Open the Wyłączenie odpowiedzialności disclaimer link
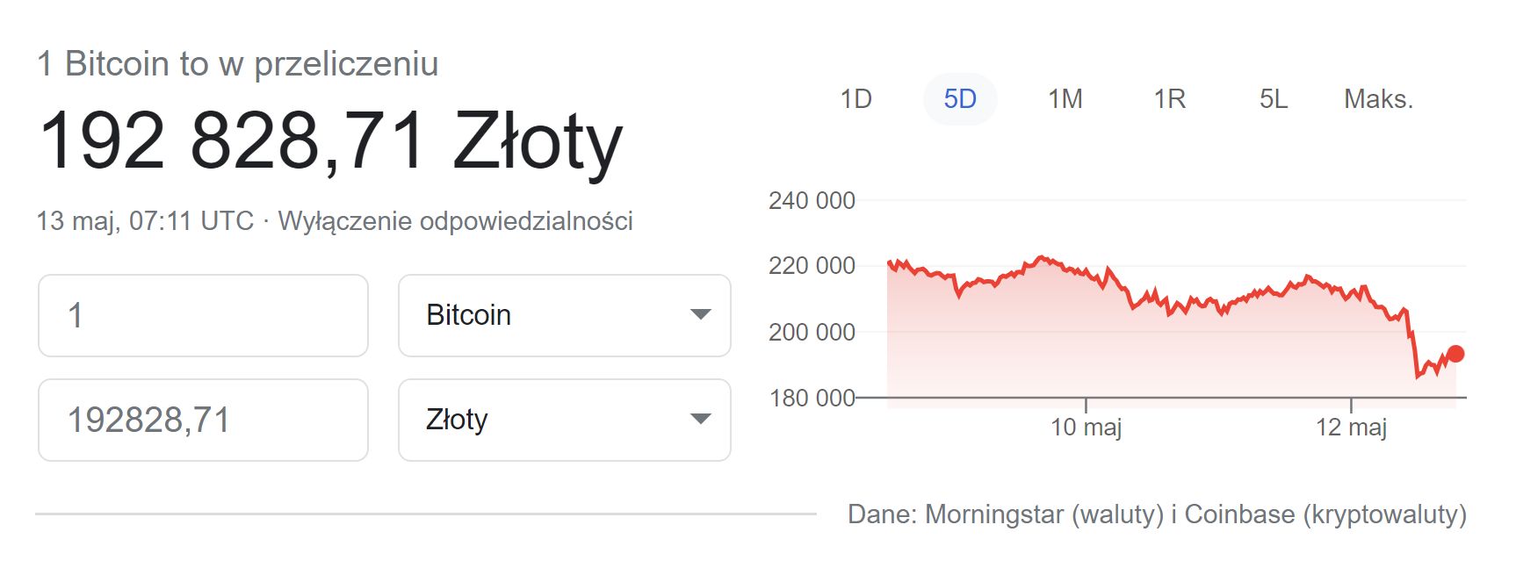1516x575 pixels. pyautogui.click(x=456, y=222)
